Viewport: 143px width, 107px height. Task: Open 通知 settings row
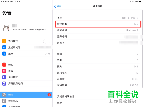pos(26,65)
